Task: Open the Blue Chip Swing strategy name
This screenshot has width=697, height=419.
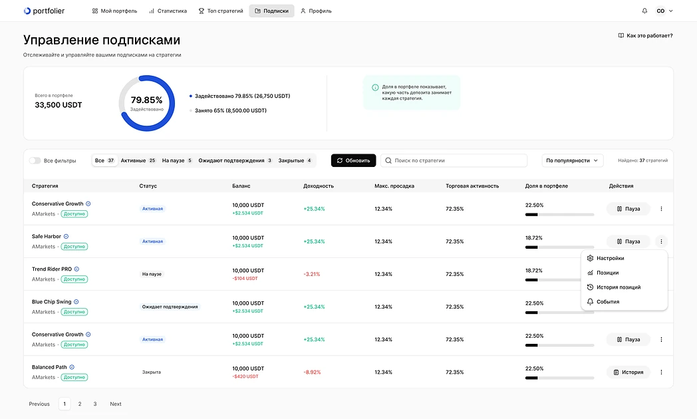Action: [x=52, y=302]
